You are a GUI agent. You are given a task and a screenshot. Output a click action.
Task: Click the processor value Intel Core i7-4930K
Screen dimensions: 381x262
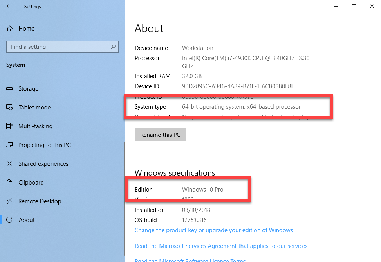246,62
